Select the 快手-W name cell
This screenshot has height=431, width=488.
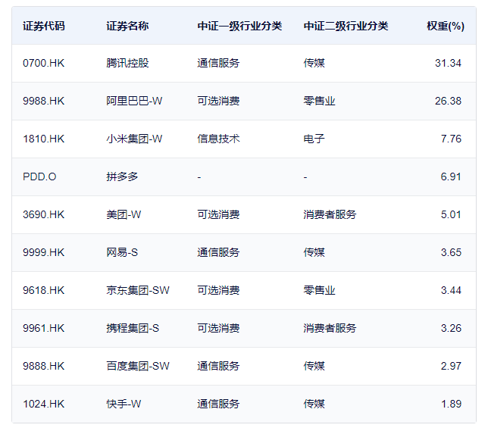124,404
